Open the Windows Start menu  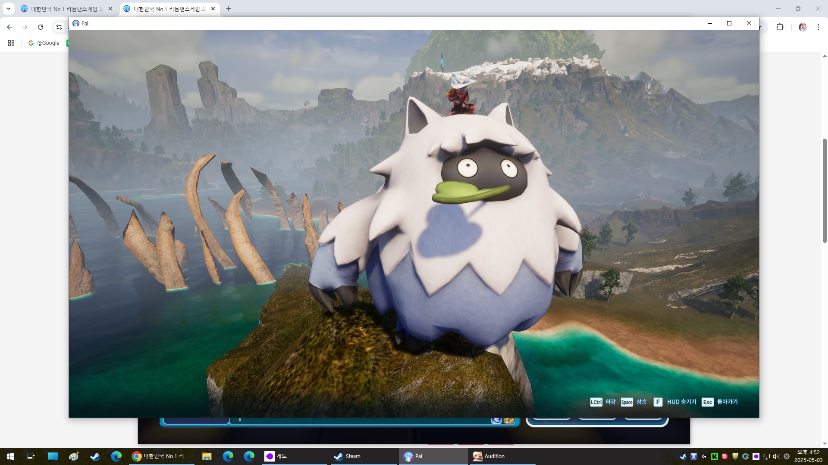(x=10, y=456)
